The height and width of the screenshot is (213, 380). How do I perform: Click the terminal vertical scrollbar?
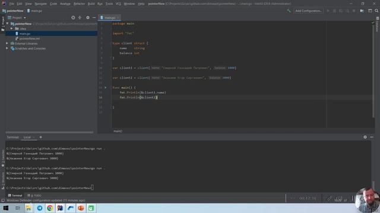373,185
